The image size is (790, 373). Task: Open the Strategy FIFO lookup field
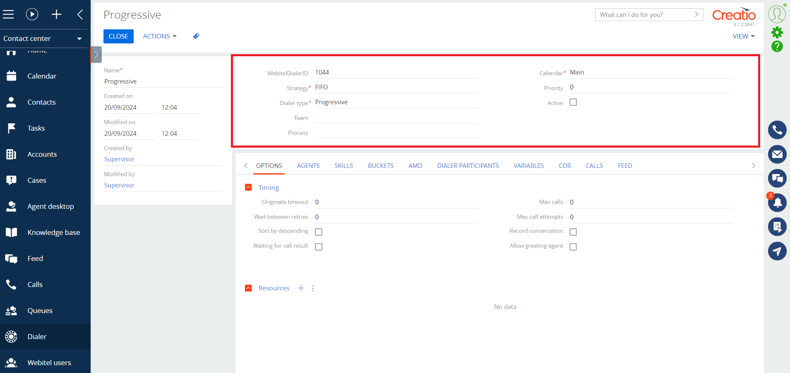[x=396, y=87]
